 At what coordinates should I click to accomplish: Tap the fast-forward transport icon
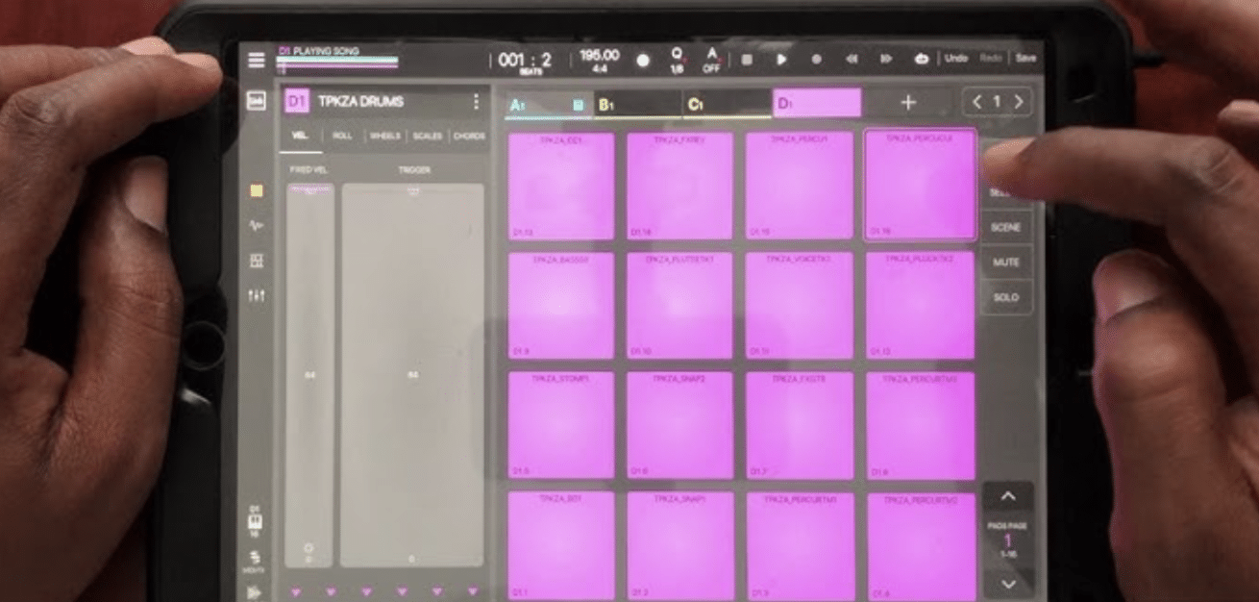tap(886, 59)
